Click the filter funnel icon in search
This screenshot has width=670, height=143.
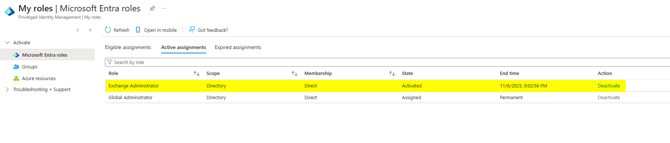[x=110, y=62]
